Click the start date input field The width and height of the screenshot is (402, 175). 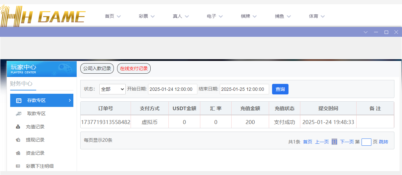[x=172, y=89]
